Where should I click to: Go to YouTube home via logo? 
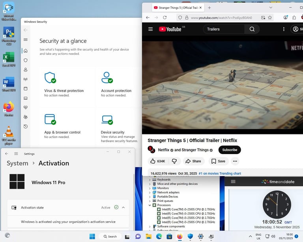(x=170, y=29)
